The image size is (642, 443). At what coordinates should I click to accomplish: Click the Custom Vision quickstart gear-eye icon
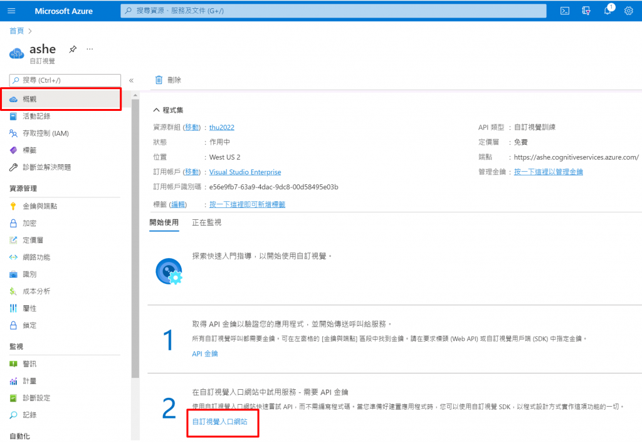point(169,271)
